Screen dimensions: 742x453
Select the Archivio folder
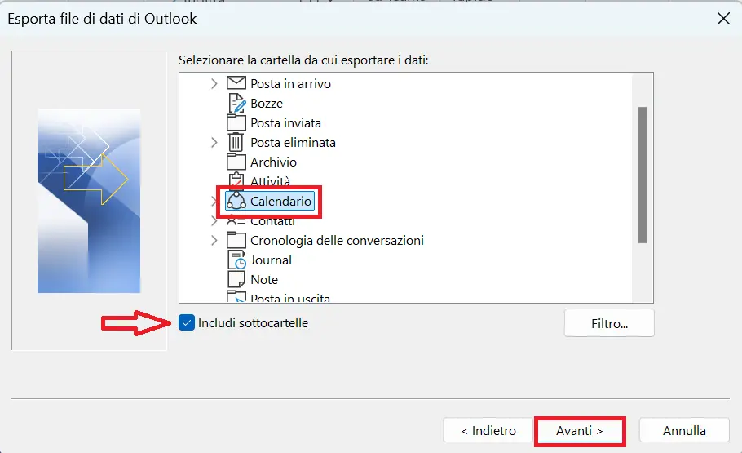tap(273, 162)
